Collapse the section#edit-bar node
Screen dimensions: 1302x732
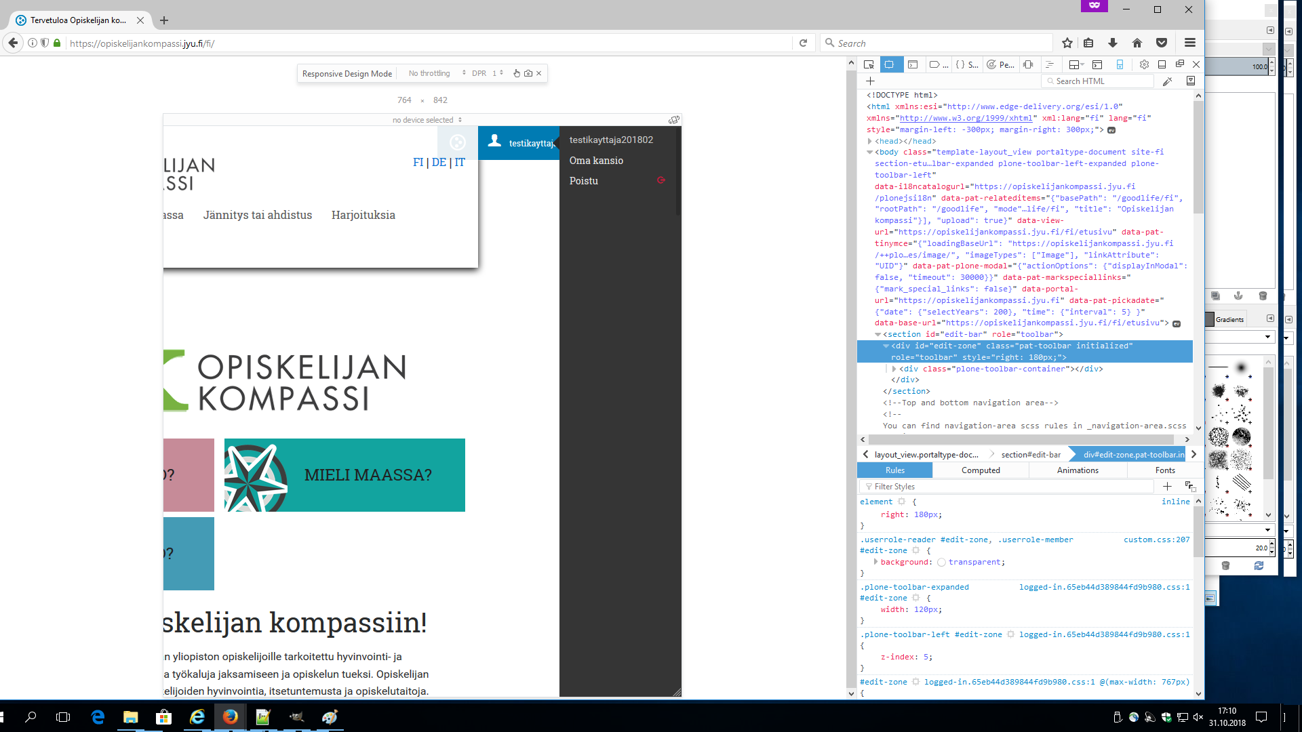878,335
